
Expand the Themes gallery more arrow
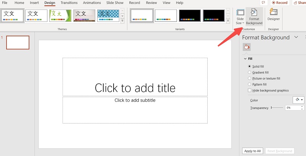[122, 21]
